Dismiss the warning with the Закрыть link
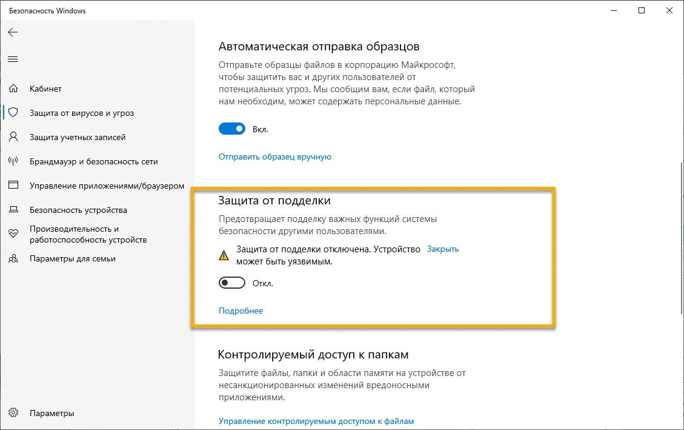The image size is (684, 430). coord(443,249)
